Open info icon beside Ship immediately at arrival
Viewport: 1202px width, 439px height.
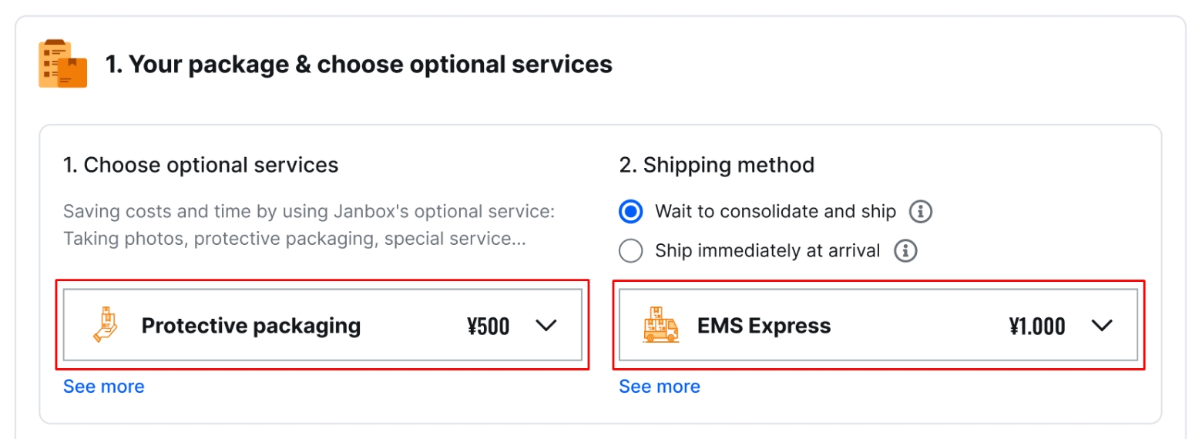point(905,250)
